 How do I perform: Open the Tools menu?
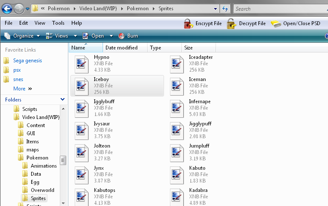(58, 23)
